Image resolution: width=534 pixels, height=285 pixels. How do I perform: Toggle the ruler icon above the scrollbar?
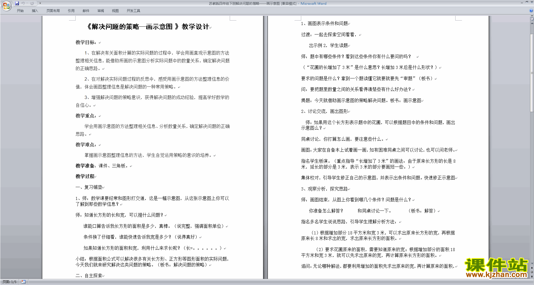[x=532, y=19]
